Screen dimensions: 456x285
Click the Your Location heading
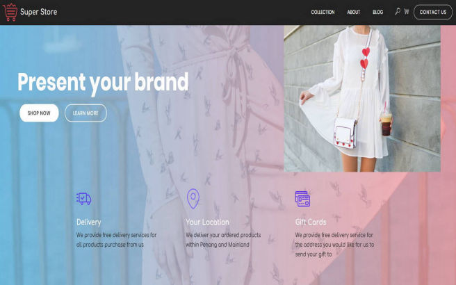[x=207, y=222]
